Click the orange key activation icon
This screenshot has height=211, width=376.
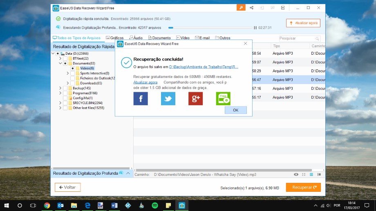click(x=241, y=8)
